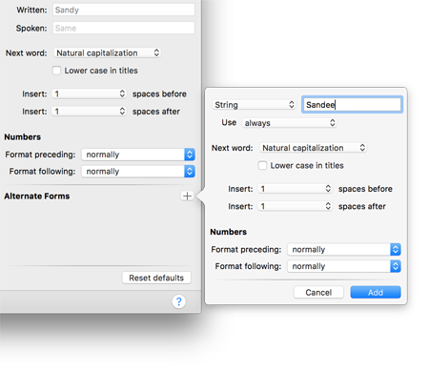
Task: Open the Use always dropdown
Action: pos(289,123)
